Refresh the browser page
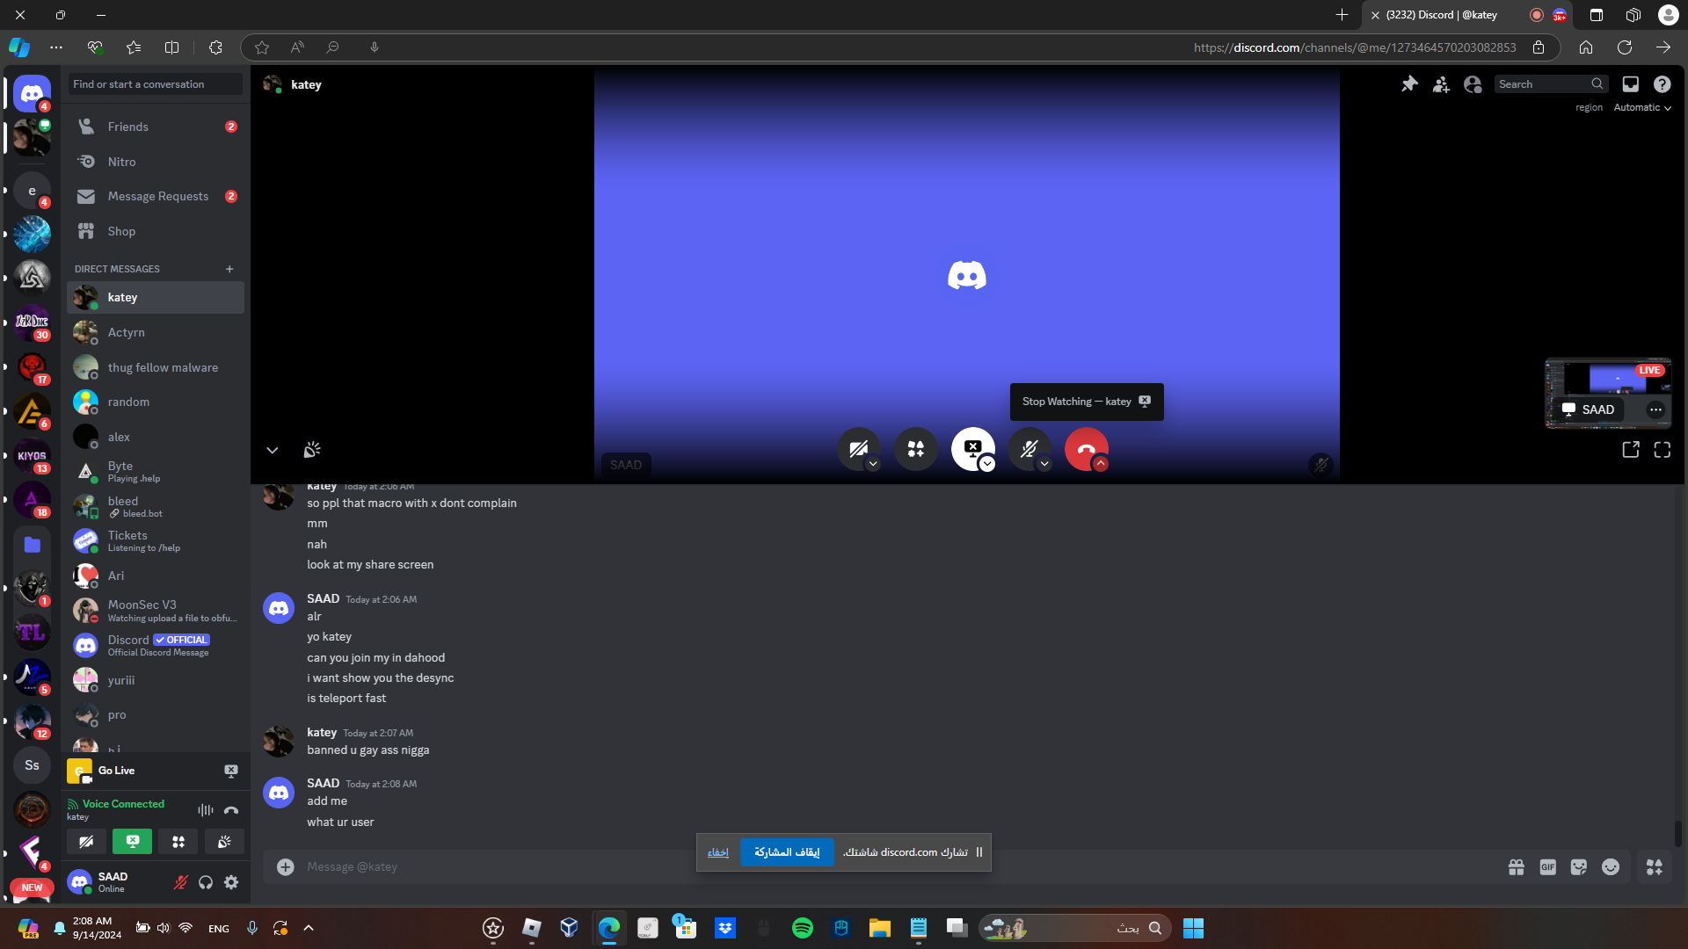Image resolution: width=1688 pixels, height=949 pixels. coord(1625,47)
